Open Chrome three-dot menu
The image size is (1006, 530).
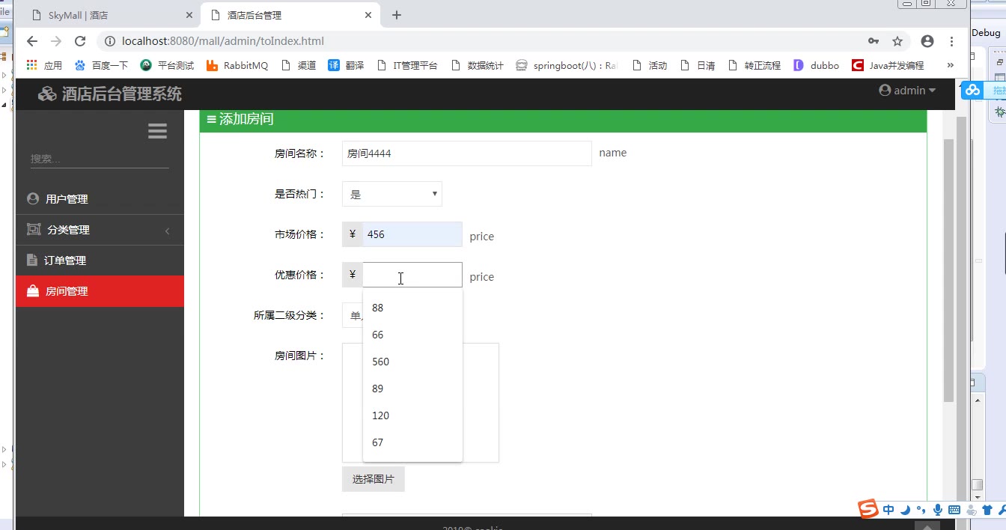[x=952, y=41]
